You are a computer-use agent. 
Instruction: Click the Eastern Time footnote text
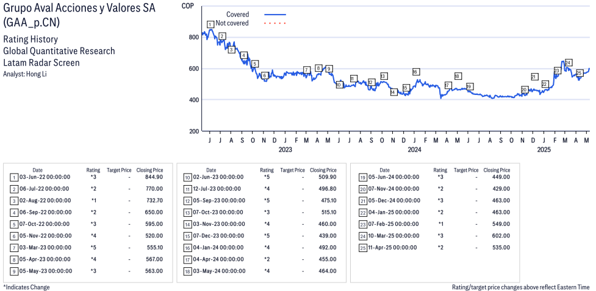click(522, 287)
